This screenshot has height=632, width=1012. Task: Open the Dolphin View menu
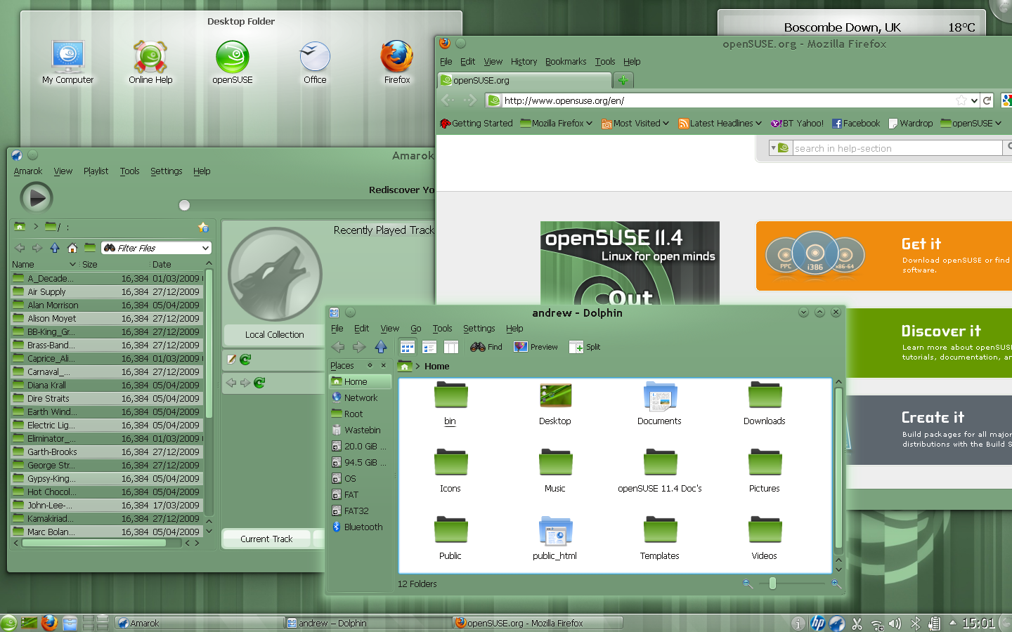(390, 329)
